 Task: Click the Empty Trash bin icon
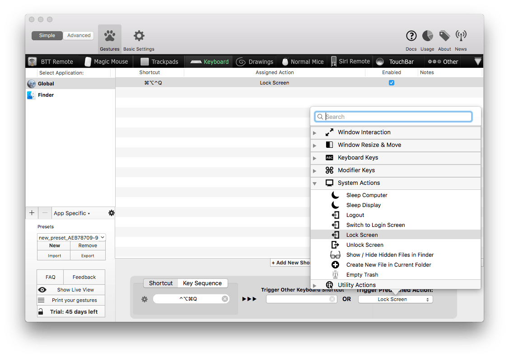[x=335, y=275]
